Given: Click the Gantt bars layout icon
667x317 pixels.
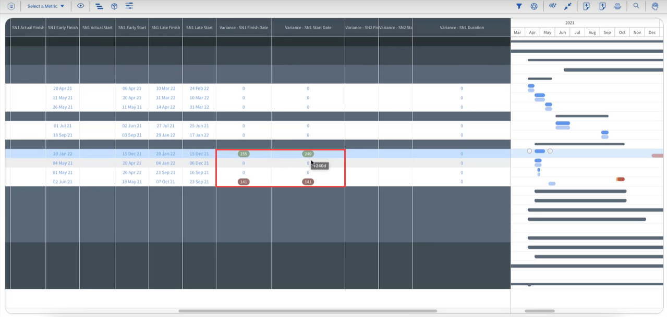Looking at the screenshot, I should [x=99, y=6].
